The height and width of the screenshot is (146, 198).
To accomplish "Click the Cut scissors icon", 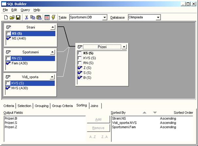I will (27, 17).
